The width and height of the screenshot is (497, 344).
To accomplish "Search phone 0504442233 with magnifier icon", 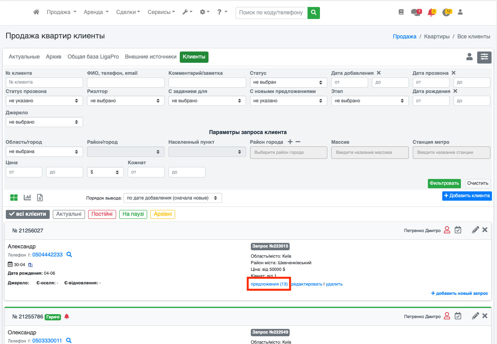I will (69, 255).
